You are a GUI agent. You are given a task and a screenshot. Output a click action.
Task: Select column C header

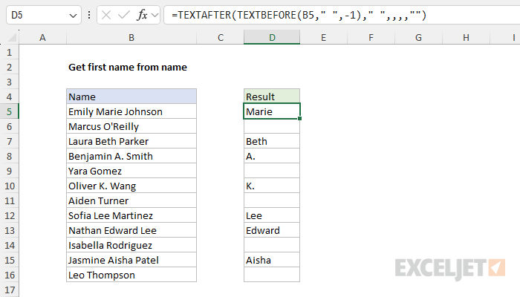(x=220, y=37)
